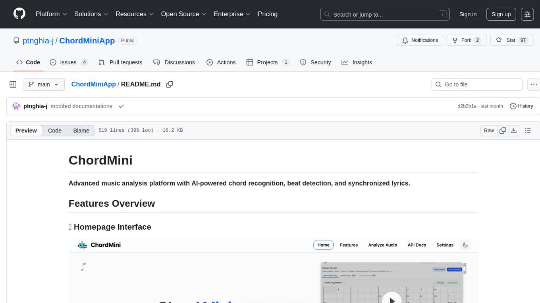Image resolution: width=540 pixels, height=303 pixels.
Task: Open the Sign up page
Action: (501, 14)
